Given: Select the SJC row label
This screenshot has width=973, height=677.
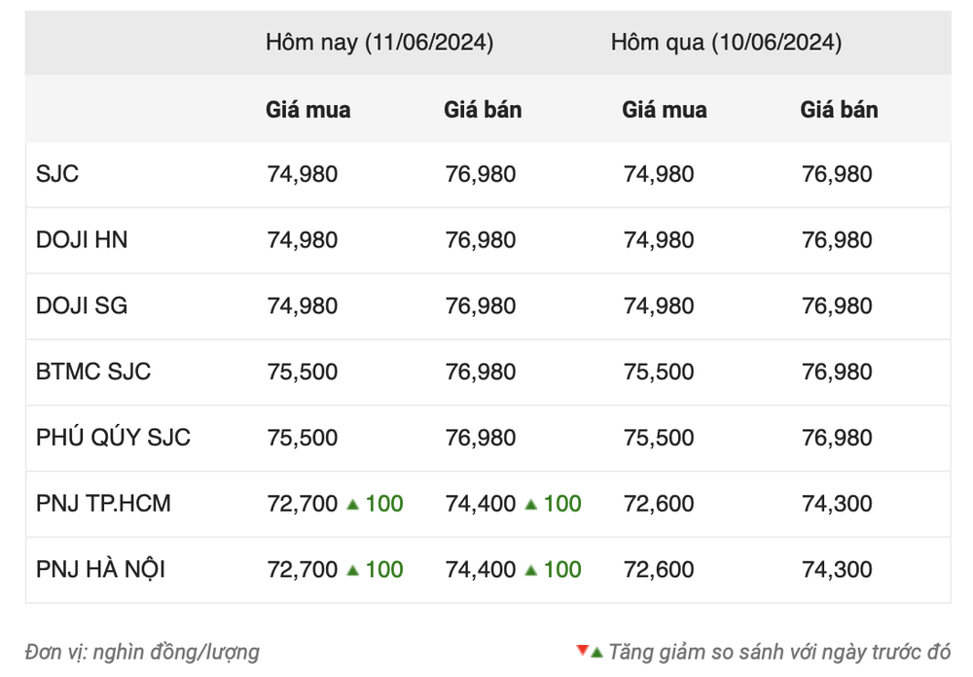Looking at the screenshot, I should point(57,174).
